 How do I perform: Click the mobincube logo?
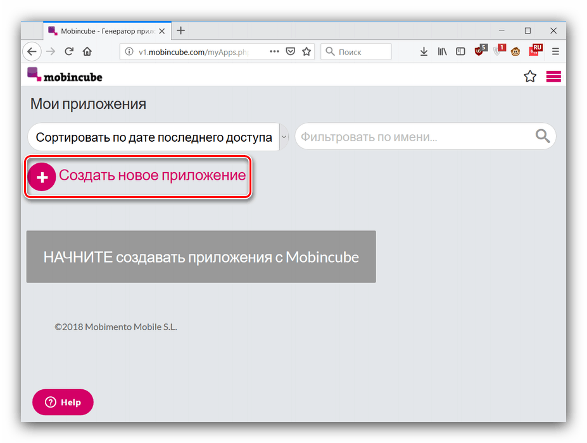point(65,75)
